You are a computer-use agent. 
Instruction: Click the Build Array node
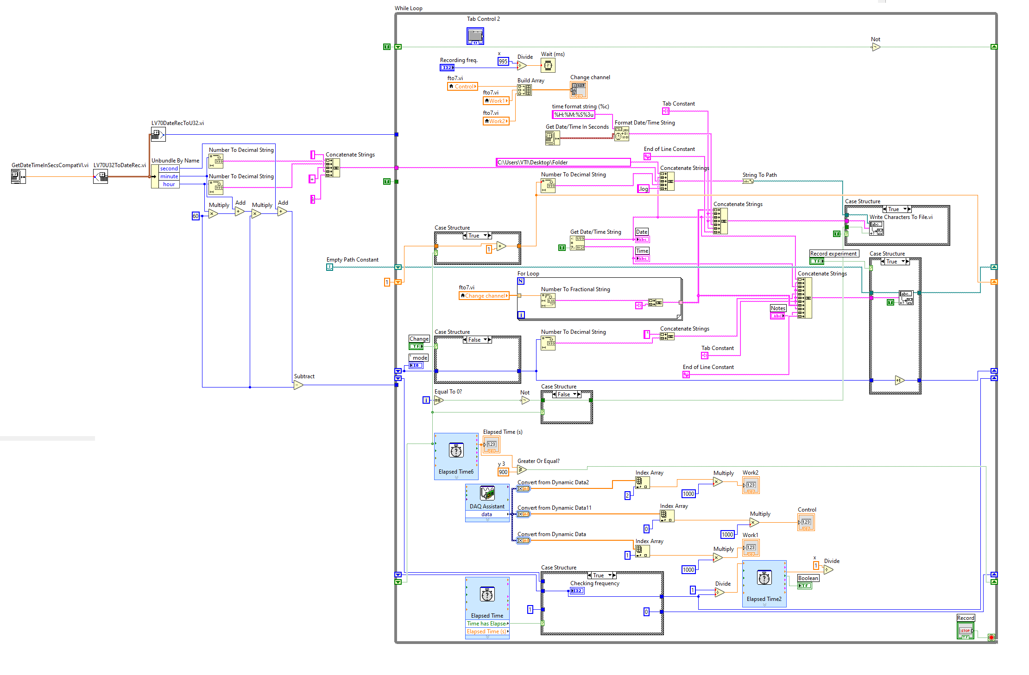coord(524,90)
